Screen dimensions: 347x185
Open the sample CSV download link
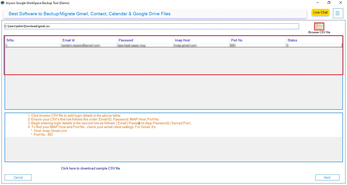coord(90,168)
